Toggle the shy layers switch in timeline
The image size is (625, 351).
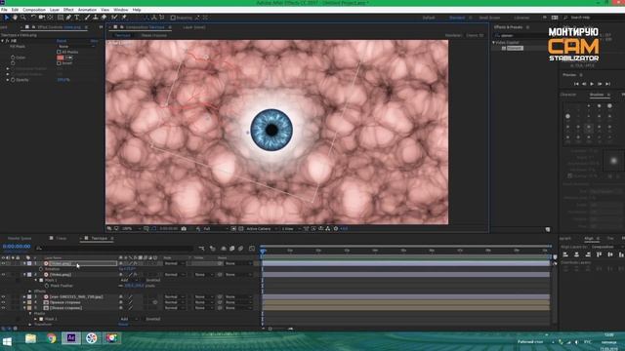pos(224,249)
